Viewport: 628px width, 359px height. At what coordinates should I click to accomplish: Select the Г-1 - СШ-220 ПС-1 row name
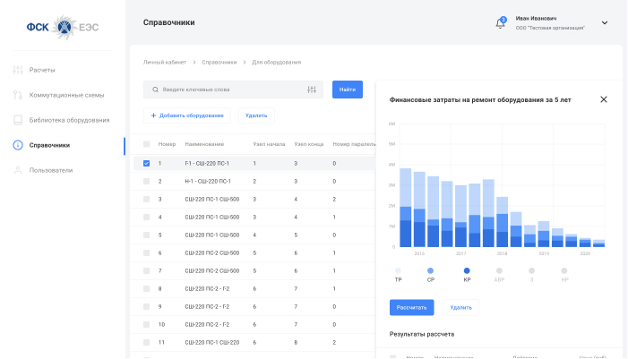(x=207, y=164)
